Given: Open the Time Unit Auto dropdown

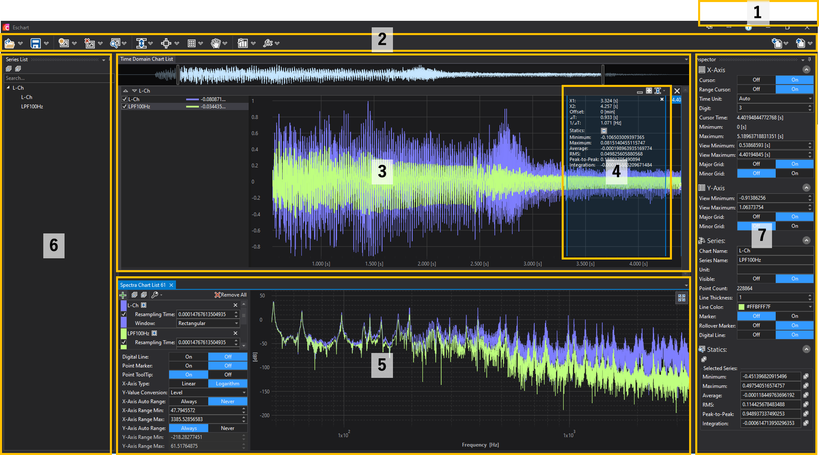Looking at the screenshot, I should point(774,99).
